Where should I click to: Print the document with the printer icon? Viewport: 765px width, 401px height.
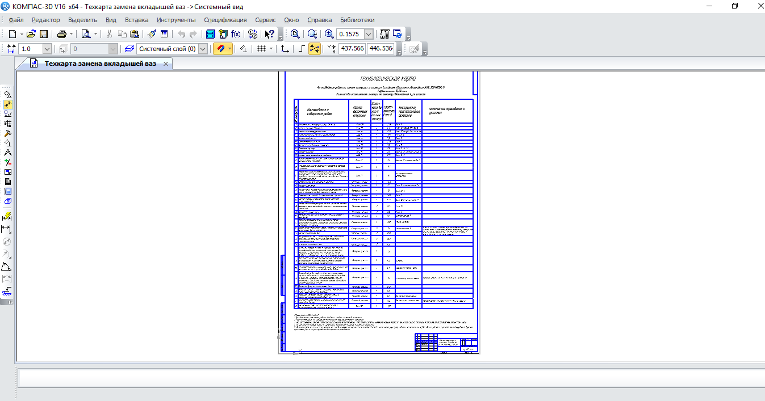61,34
